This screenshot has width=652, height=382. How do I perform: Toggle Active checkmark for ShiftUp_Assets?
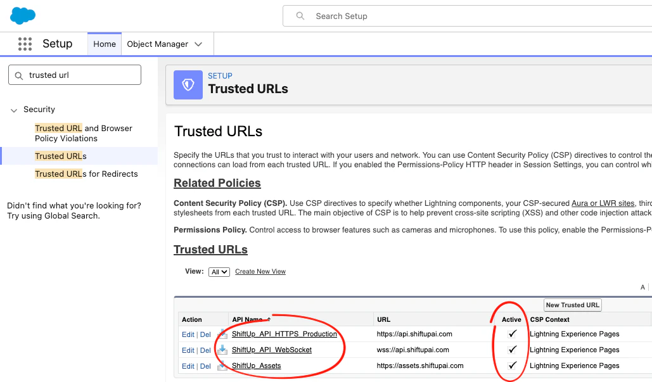[511, 365]
